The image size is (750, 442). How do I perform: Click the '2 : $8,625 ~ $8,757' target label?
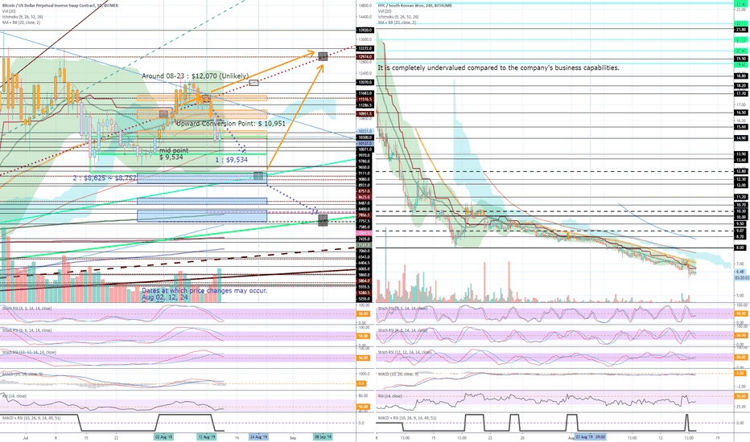(x=105, y=178)
